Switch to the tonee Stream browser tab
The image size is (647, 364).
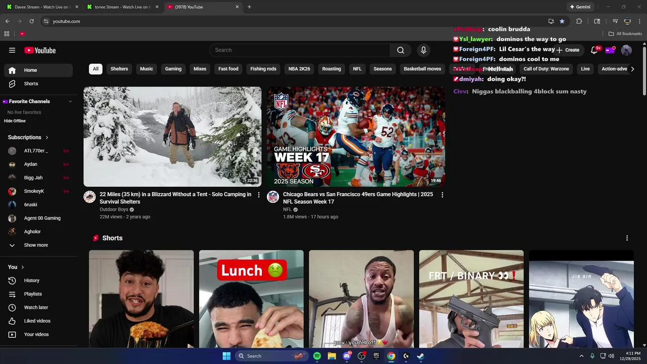(122, 7)
